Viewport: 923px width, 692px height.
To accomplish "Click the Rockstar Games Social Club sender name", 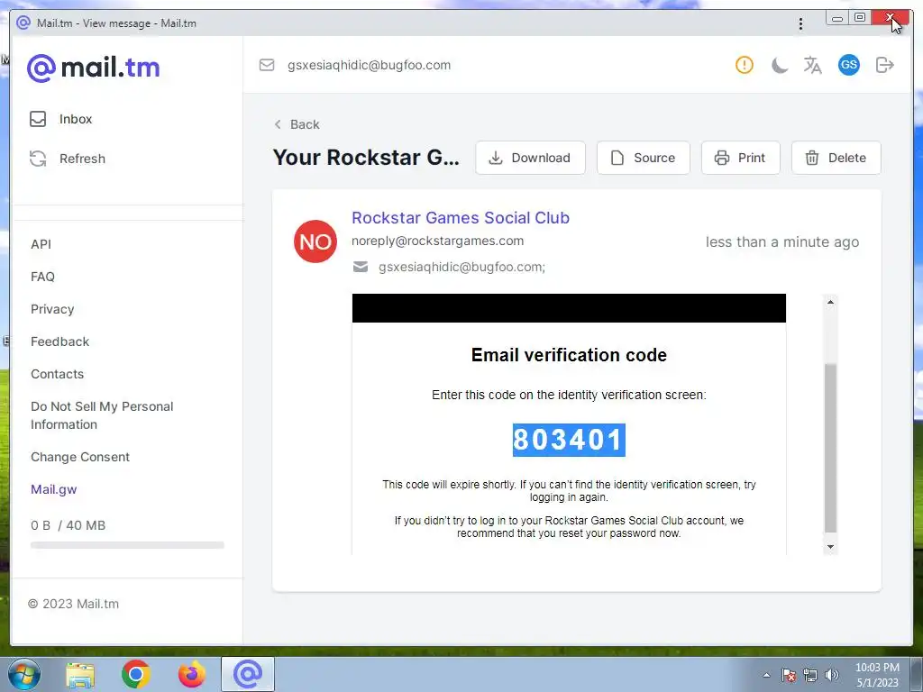I will [461, 218].
